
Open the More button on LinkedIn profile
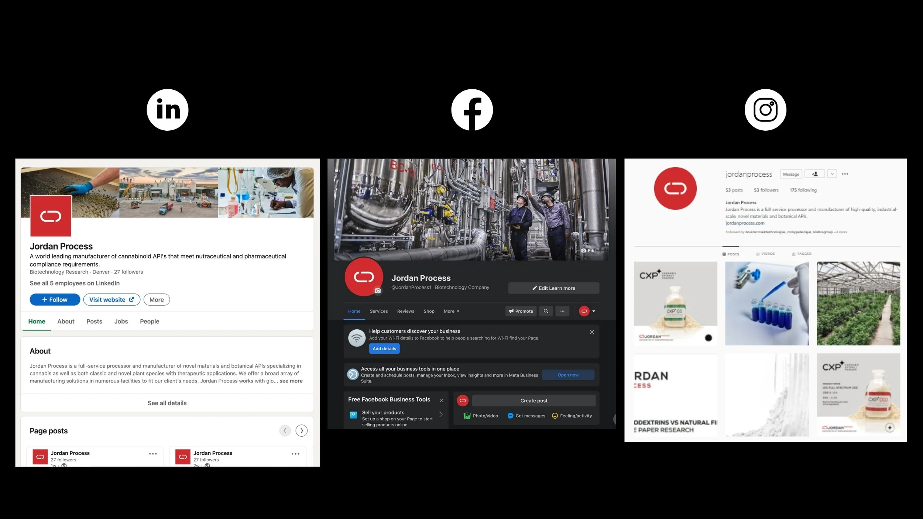coord(157,300)
